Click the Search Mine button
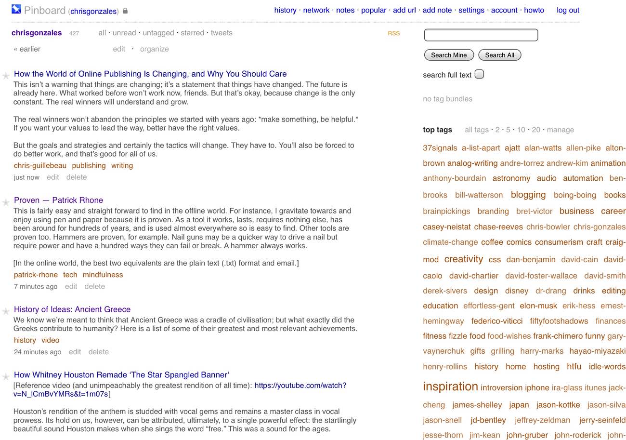The width and height of the screenshot is (626, 440). click(x=449, y=55)
